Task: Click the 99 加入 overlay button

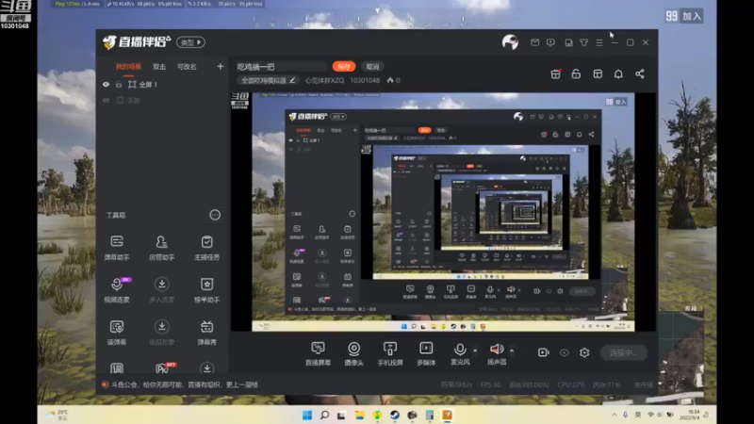Action: tap(684, 16)
